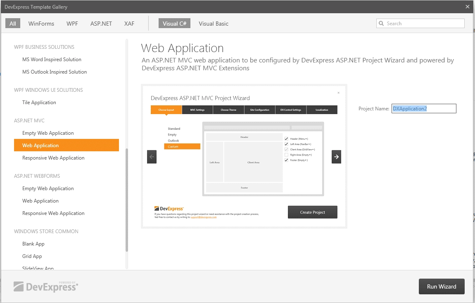Filter templates by WPF
Viewport: 475px width, 303px height.
click(x=72, y=23)
